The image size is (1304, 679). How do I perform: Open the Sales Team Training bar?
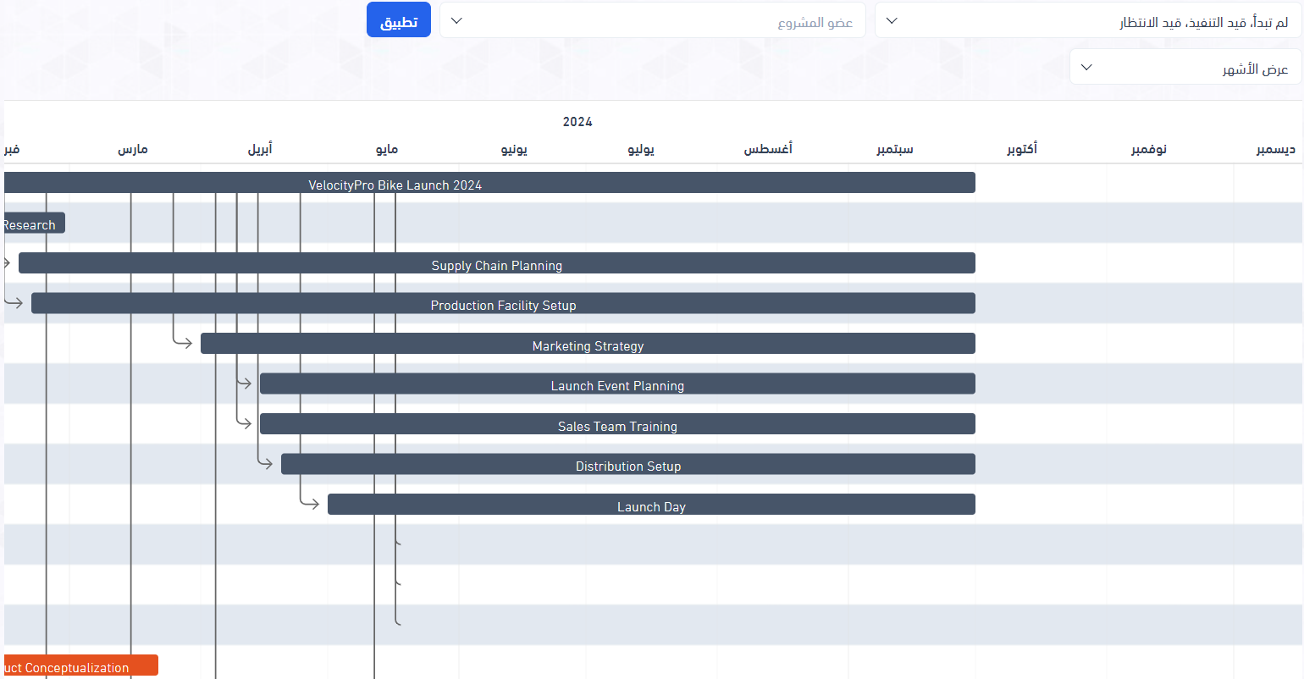617,424
